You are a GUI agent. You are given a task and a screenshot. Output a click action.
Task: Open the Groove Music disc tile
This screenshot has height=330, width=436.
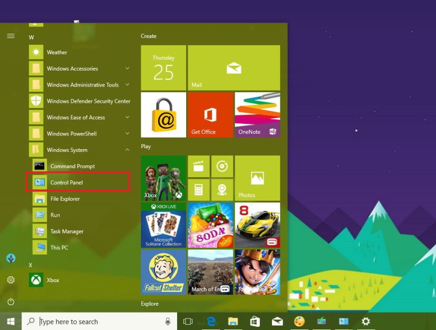tap(222, 167)
